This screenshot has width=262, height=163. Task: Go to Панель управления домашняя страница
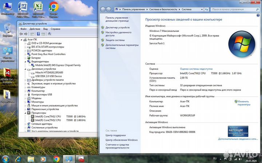click(117, 19)
